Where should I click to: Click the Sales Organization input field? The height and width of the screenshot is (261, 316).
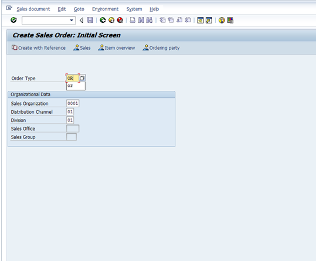coord(73,103)
